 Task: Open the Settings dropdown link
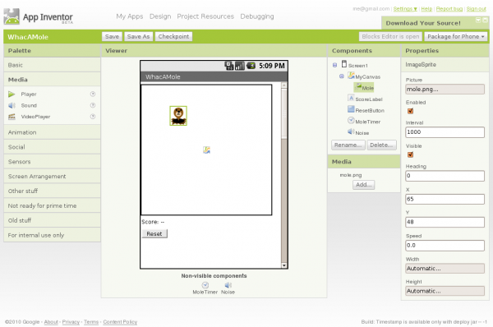(405, 9)
